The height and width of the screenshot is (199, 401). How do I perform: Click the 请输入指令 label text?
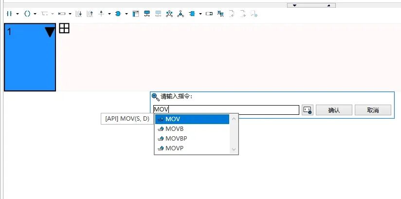click(x=176, y=97)
